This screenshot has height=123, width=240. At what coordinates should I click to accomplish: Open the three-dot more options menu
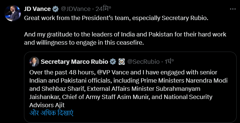(x=233, y=9)
